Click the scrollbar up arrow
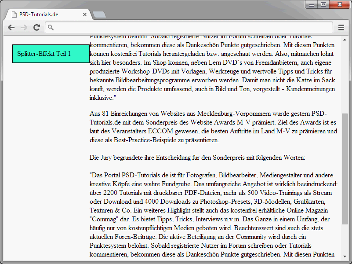The height and width of the screenshot is (264, 352). pyautogui.click(x=345, y=40)
